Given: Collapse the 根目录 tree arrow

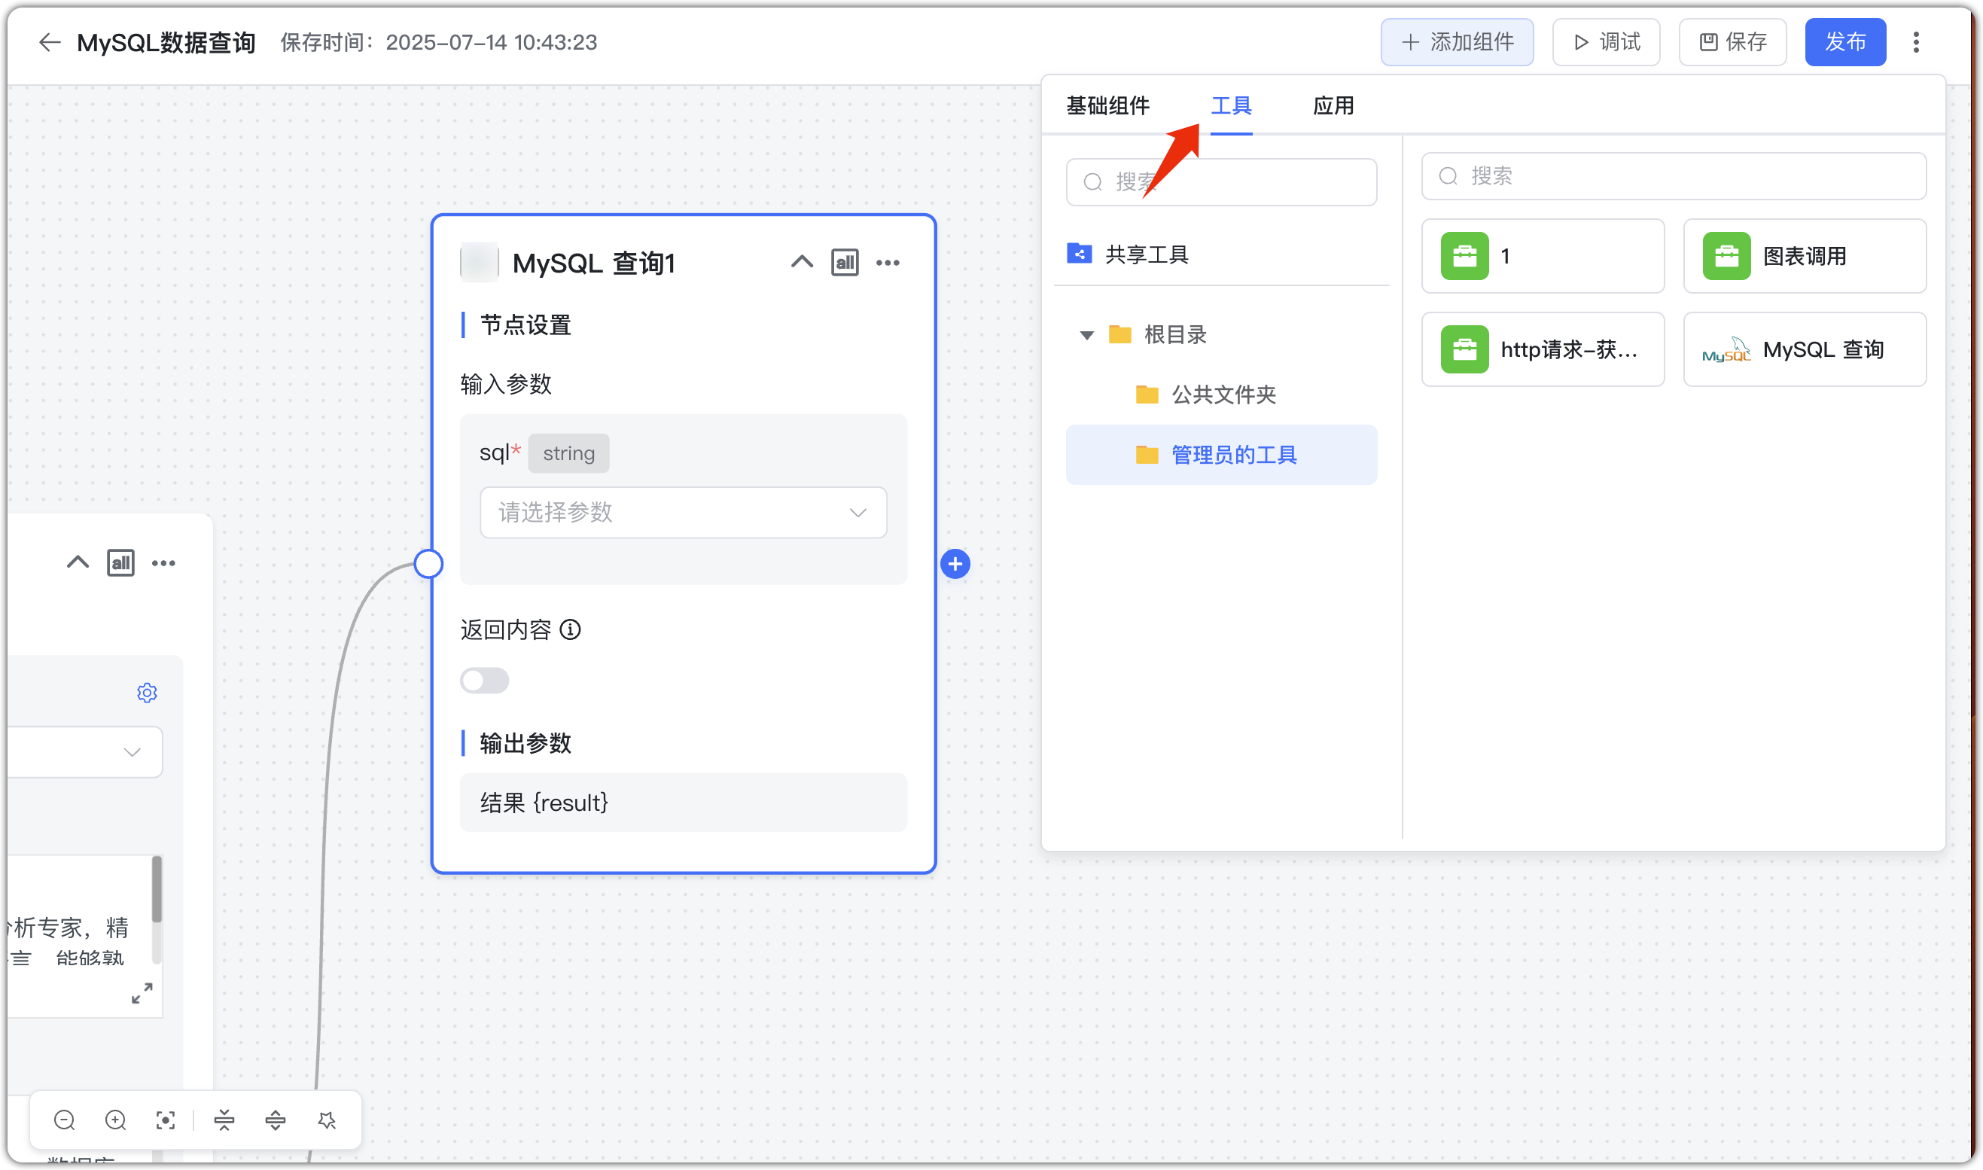Looking at the screenshot, I should (1086, 335).
